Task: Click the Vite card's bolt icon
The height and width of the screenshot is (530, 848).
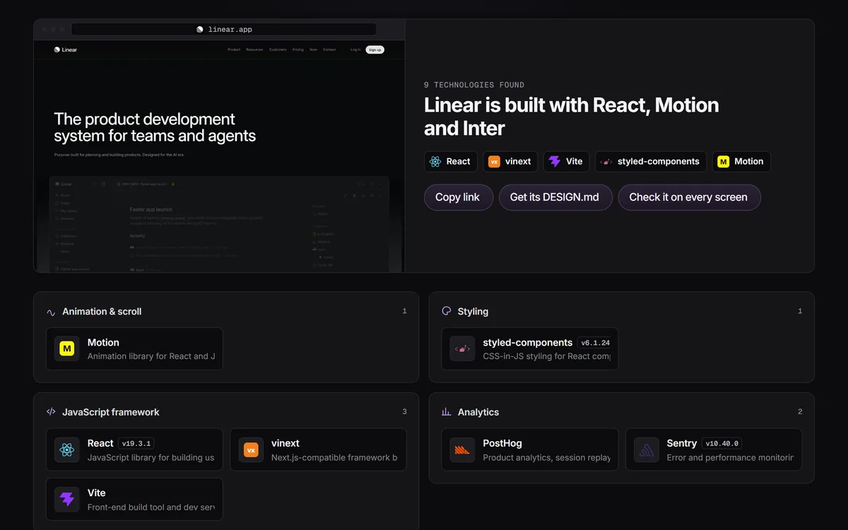Action: pyautogui.click(x=67, y=499)
